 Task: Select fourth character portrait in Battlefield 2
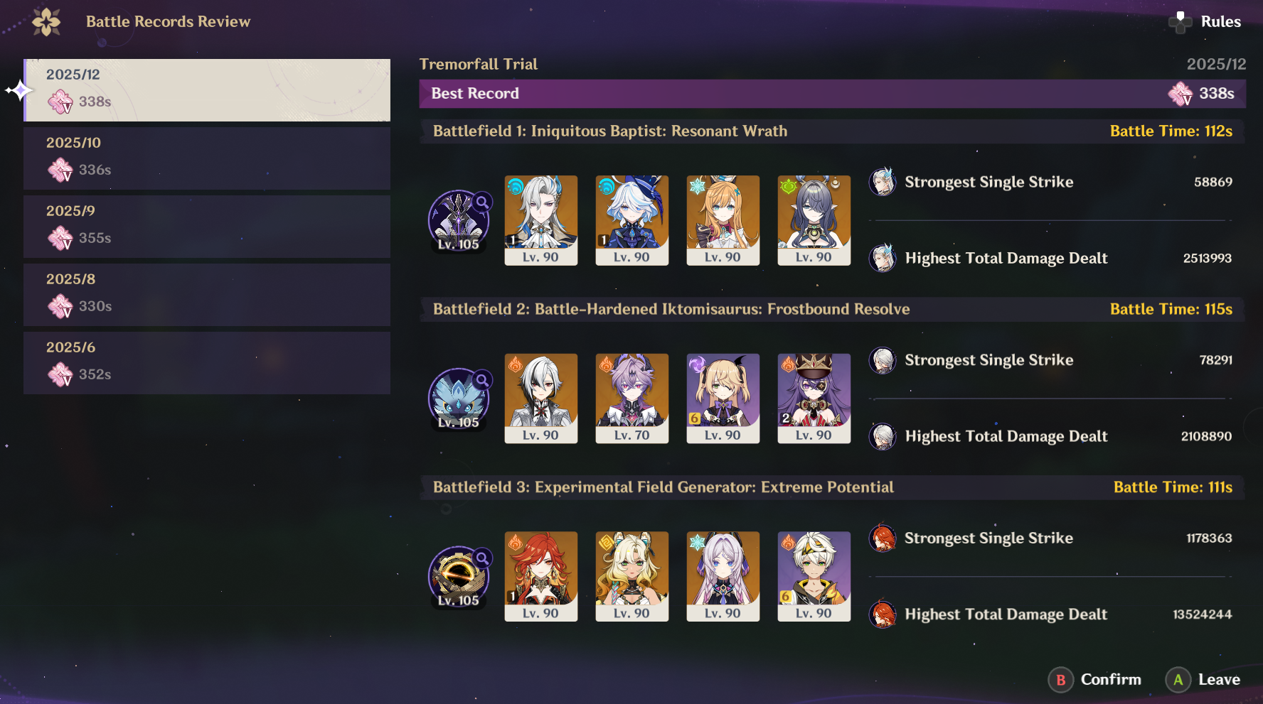(x=814, y=399)
